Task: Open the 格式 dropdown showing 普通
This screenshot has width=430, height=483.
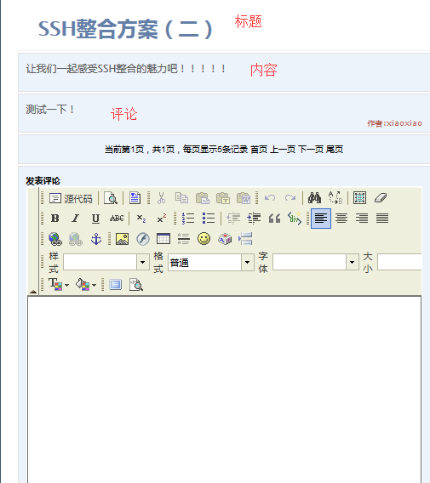Action: coord(211,263)
